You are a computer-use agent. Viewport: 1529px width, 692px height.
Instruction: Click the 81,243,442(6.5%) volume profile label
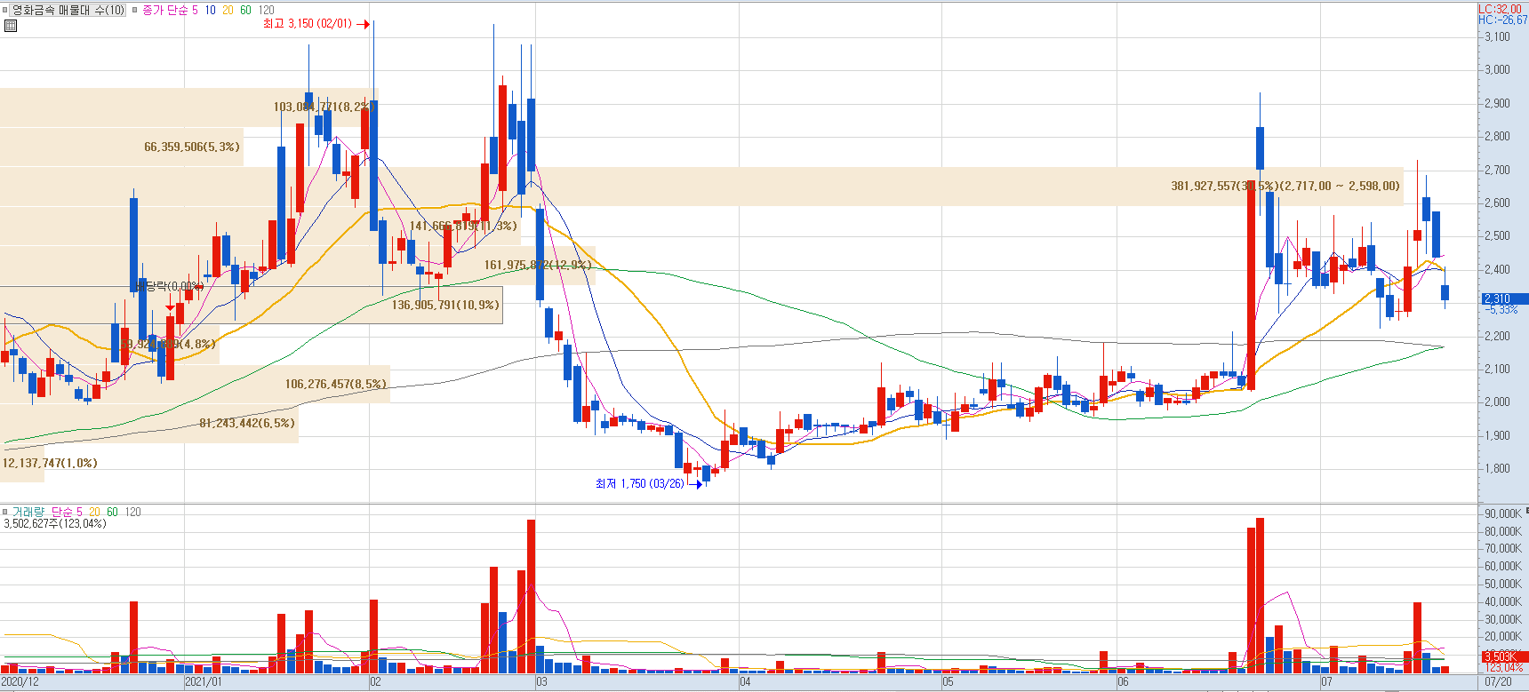click(247, 423)
